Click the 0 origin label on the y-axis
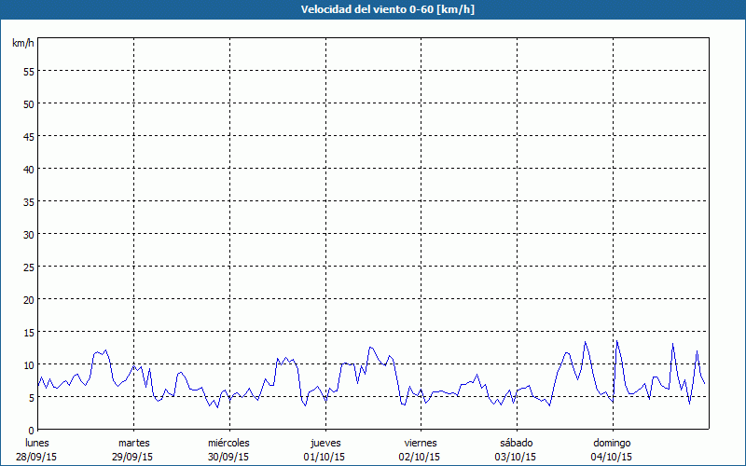746x466 pixels. pos(31,430)
